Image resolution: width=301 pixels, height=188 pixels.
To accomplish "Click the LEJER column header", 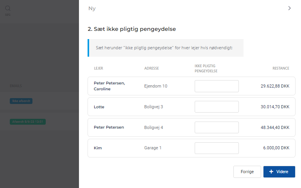I will tap(99, 68).
